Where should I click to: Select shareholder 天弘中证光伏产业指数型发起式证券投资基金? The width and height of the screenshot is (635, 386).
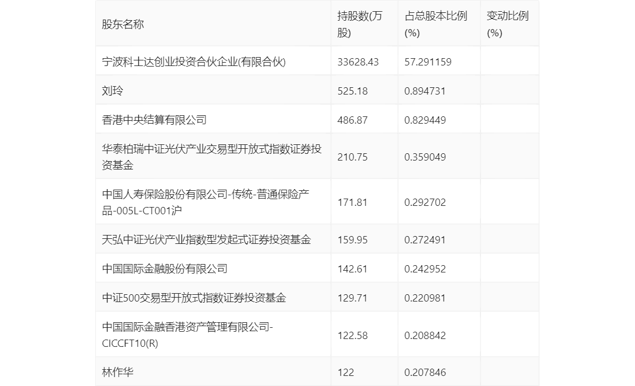206,239
